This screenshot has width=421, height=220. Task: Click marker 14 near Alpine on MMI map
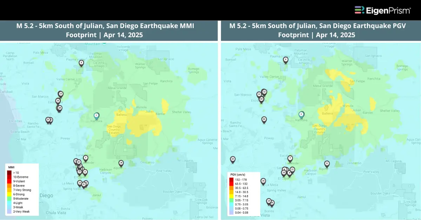[x=121, y=163]
